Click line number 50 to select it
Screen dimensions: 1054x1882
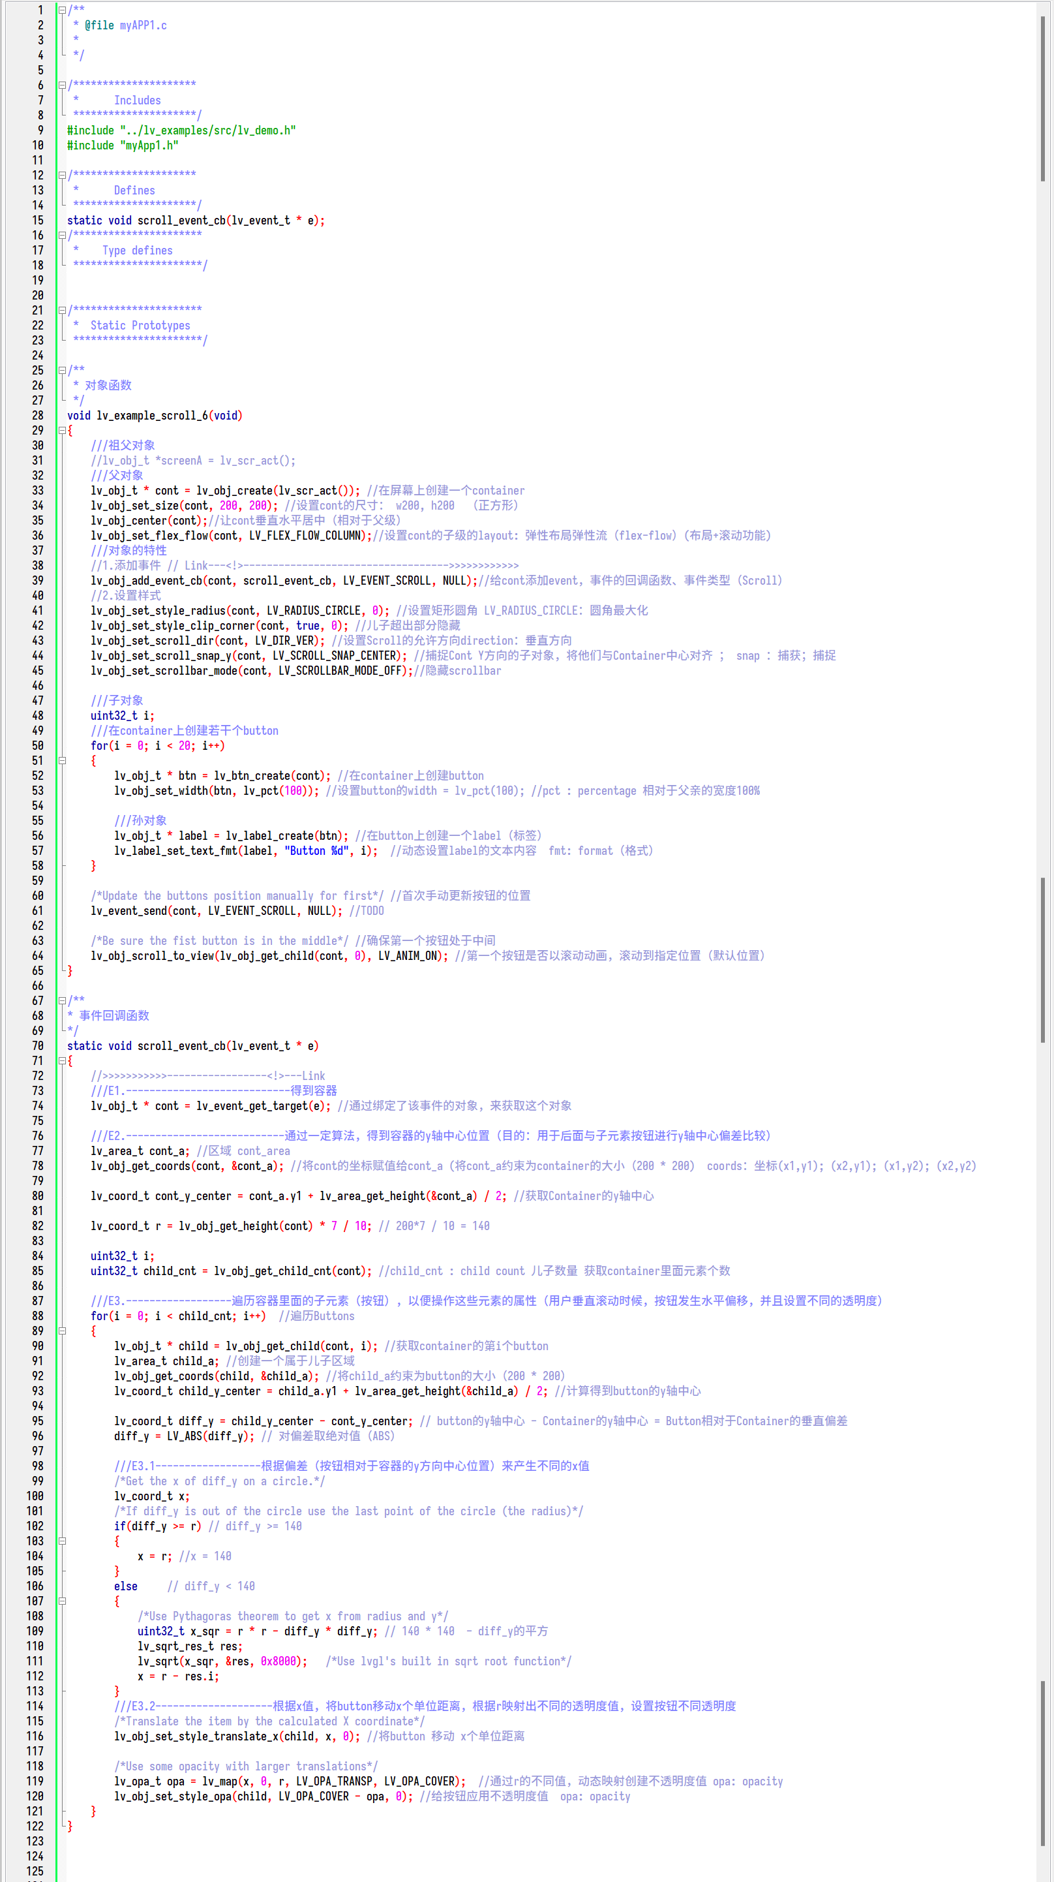pos(37,745)
